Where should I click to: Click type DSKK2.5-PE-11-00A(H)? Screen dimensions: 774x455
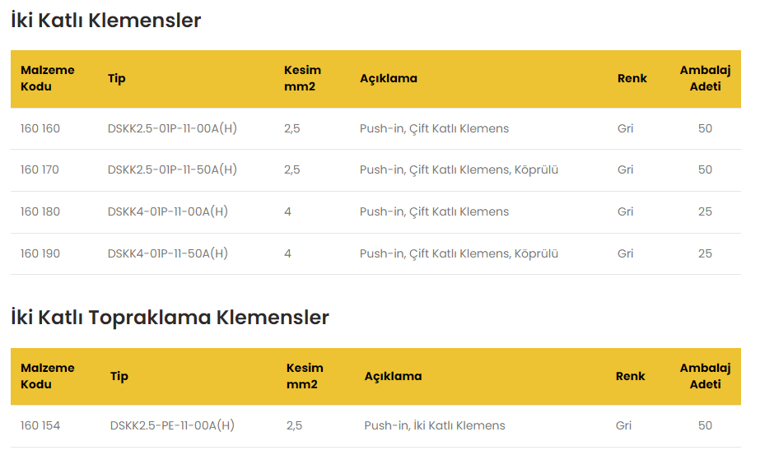pyautogui.click(x=172, y=425)
